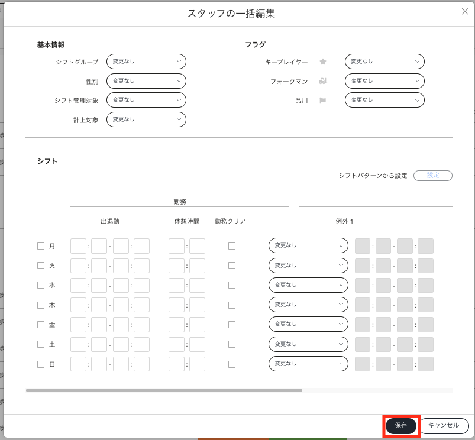Image resolution: width=475 pixels, height=440 pixels.
Task: Click the flag icon beside 品川
Action: click(x=322, y=100)
